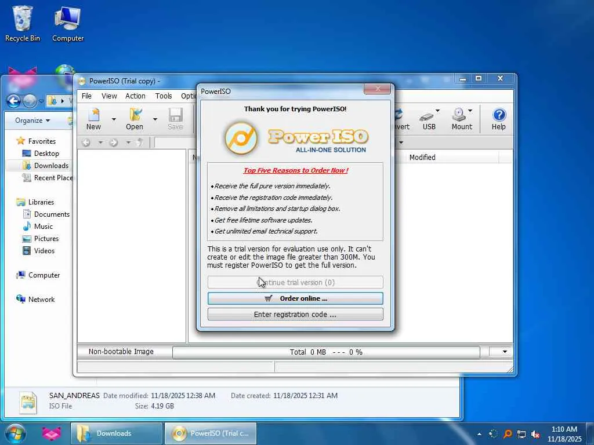Viewport: 594px width, 445px height.
Task: Click the Computer desktop icon
Action: (67, 23)
